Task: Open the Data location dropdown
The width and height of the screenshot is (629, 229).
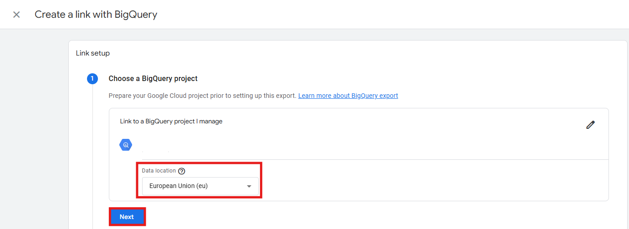Action: pos(200,186)
